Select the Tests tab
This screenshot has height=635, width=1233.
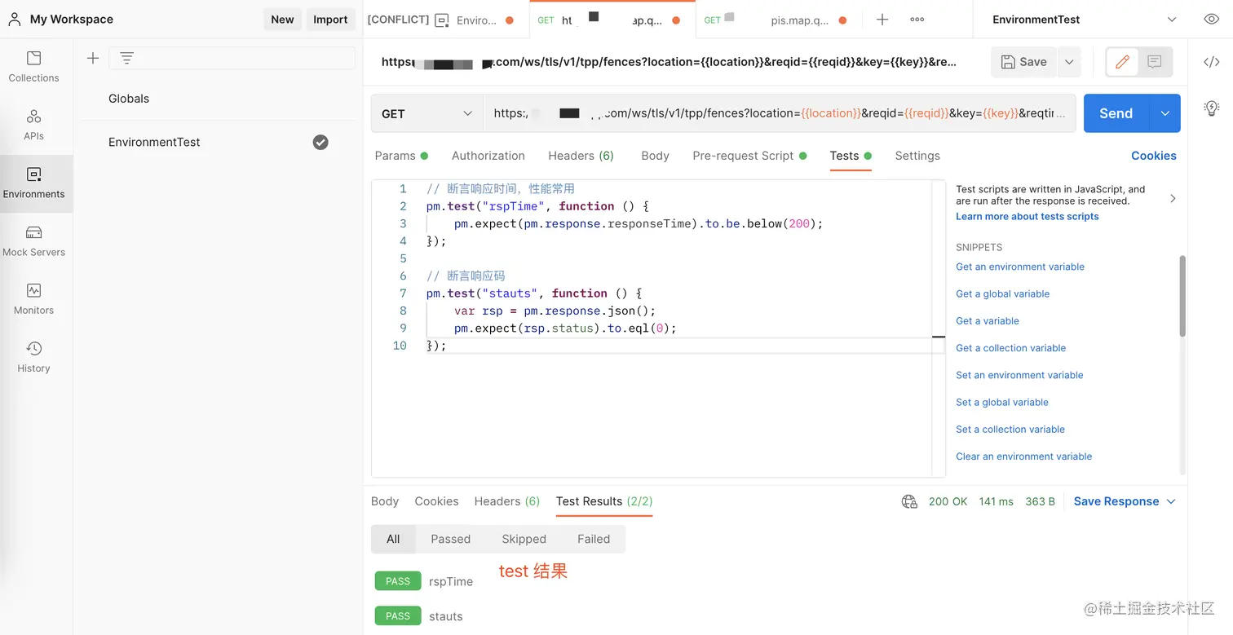pos(851,156)
